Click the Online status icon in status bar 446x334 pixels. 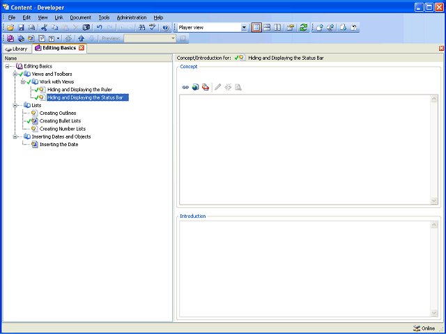[x=417, y=328]
